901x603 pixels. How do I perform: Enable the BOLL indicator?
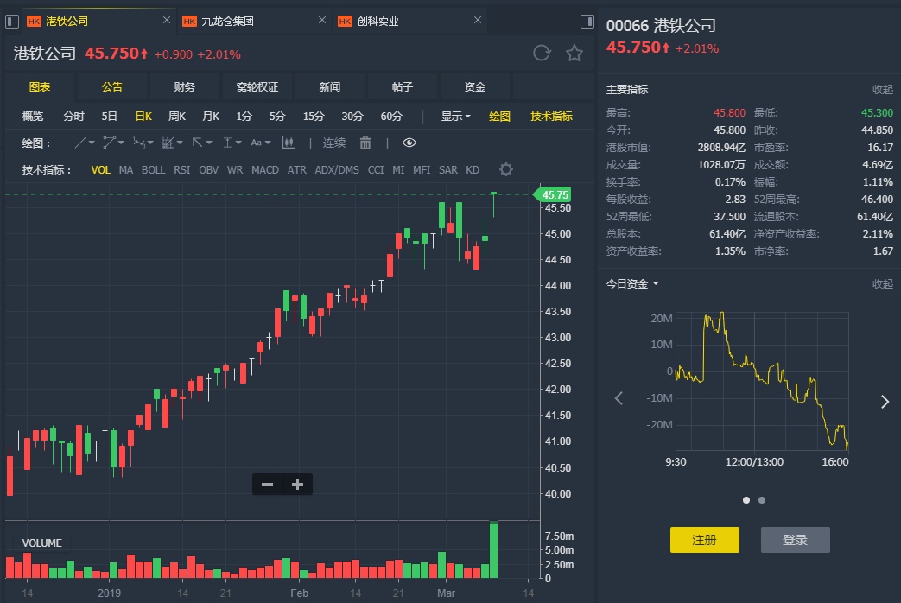point(153,170)
